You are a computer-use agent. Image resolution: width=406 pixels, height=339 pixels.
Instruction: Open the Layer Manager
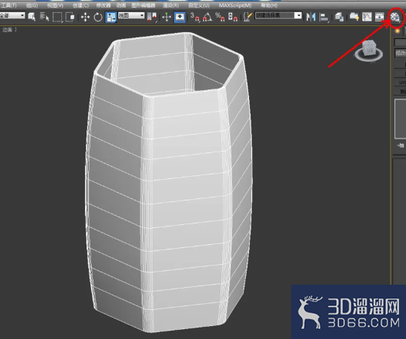click(339, 17)
